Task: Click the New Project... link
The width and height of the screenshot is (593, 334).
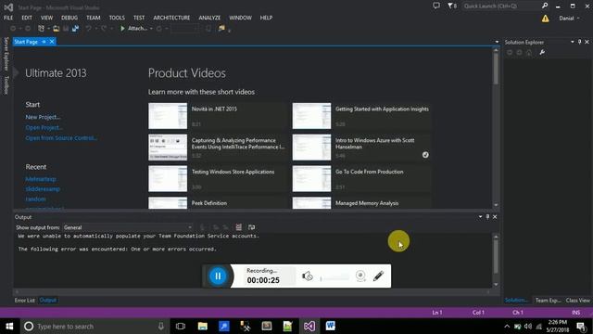Action: (43, 117)
